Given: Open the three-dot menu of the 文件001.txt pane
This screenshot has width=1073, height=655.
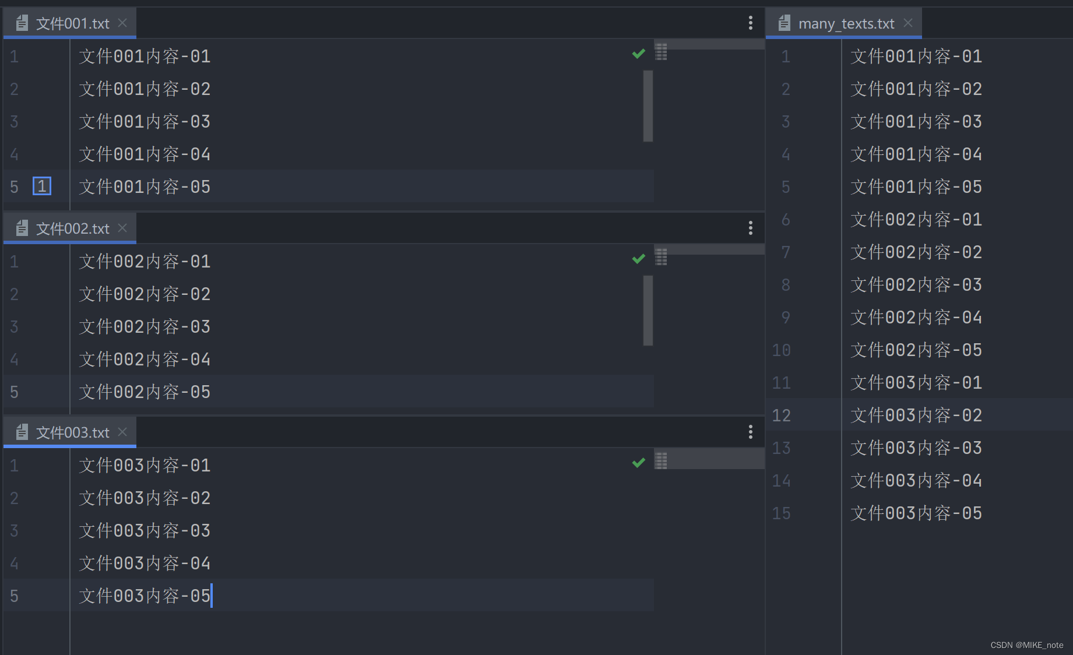Looking at the screenshot, I should click(x=750, y=23).
